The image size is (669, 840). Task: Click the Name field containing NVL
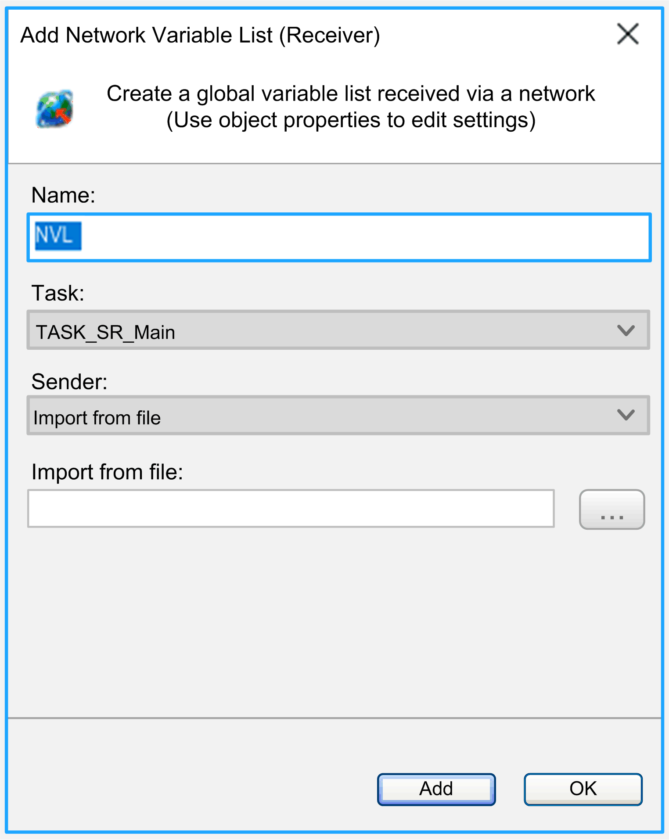[x=338, y=237]
